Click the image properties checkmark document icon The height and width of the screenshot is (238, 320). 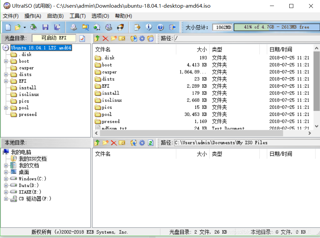pos(82,38)
